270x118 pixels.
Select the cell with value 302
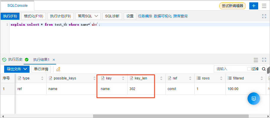146,89
